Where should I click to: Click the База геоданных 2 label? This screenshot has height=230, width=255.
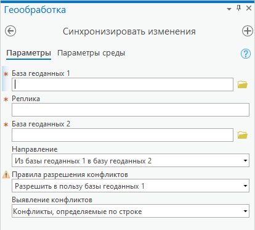[x=41, y=124]
